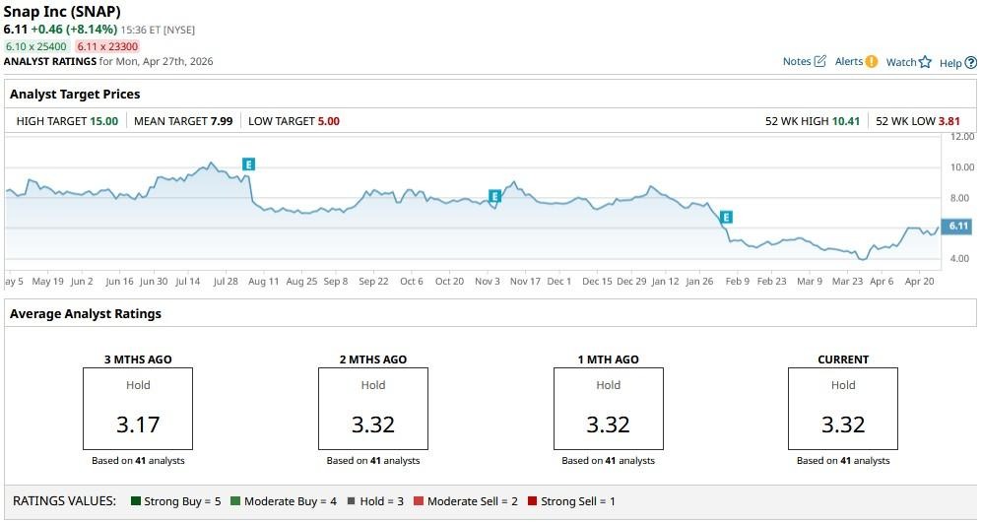
Task: Click the Strong Buy green legend swatch
Action: (x=136, y=500)
